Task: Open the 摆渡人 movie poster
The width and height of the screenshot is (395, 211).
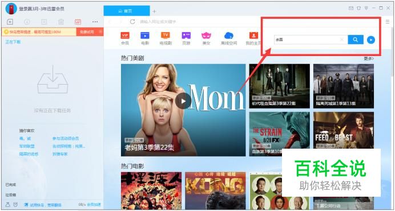Action: (x=151, y=191)
